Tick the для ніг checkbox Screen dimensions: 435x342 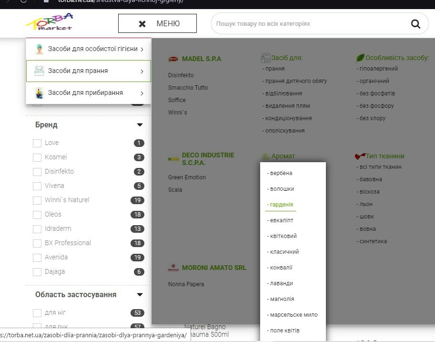37,313
